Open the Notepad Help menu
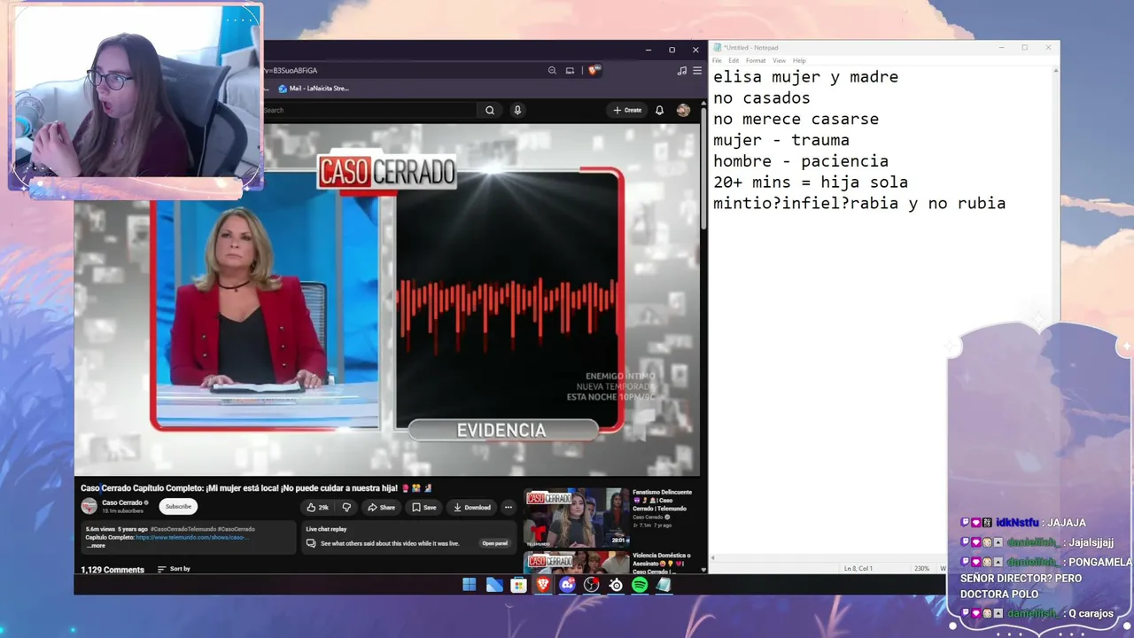This screenshot has width=1134, height=638. 799,60
